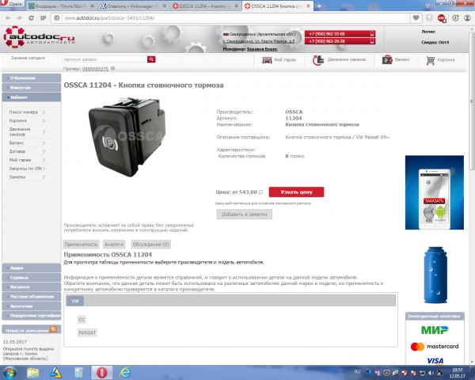
Task: Open Opera speed dial grid icon
Action: pyautogui.click(x=44, y=18)
